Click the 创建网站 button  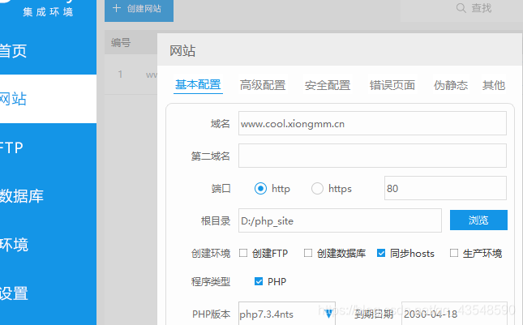click(x=139, y=10)
